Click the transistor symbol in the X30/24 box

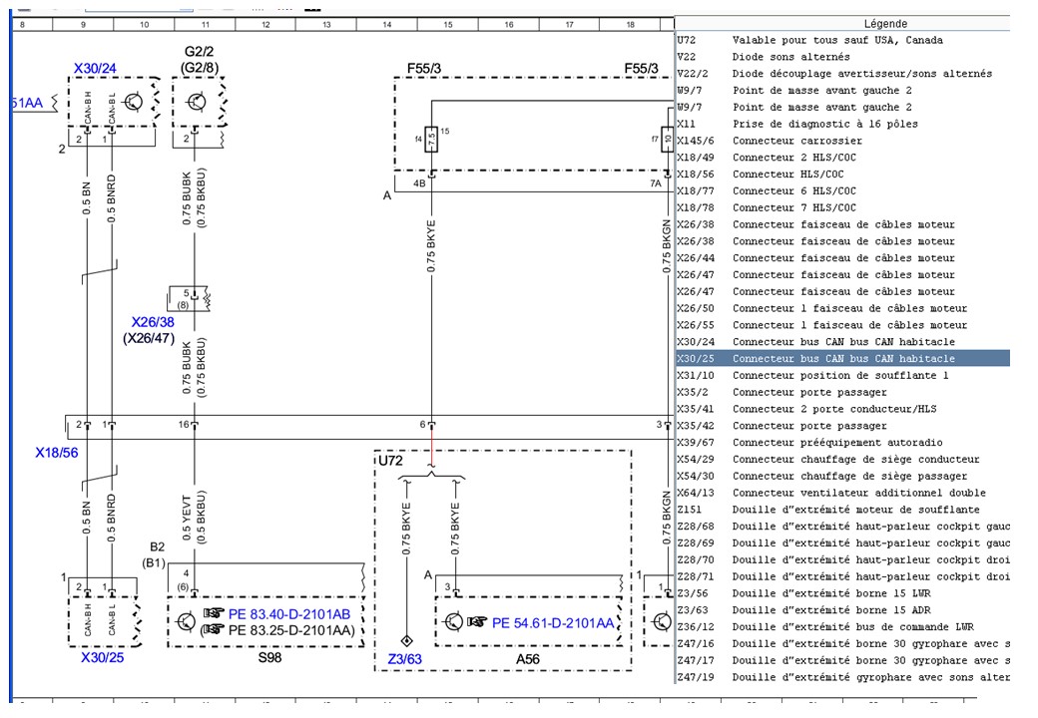(x=133, y=102)
